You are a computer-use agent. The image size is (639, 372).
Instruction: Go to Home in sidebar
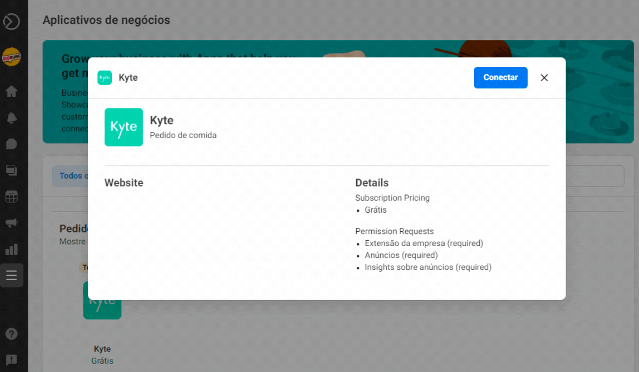click(x=11, y=91)
